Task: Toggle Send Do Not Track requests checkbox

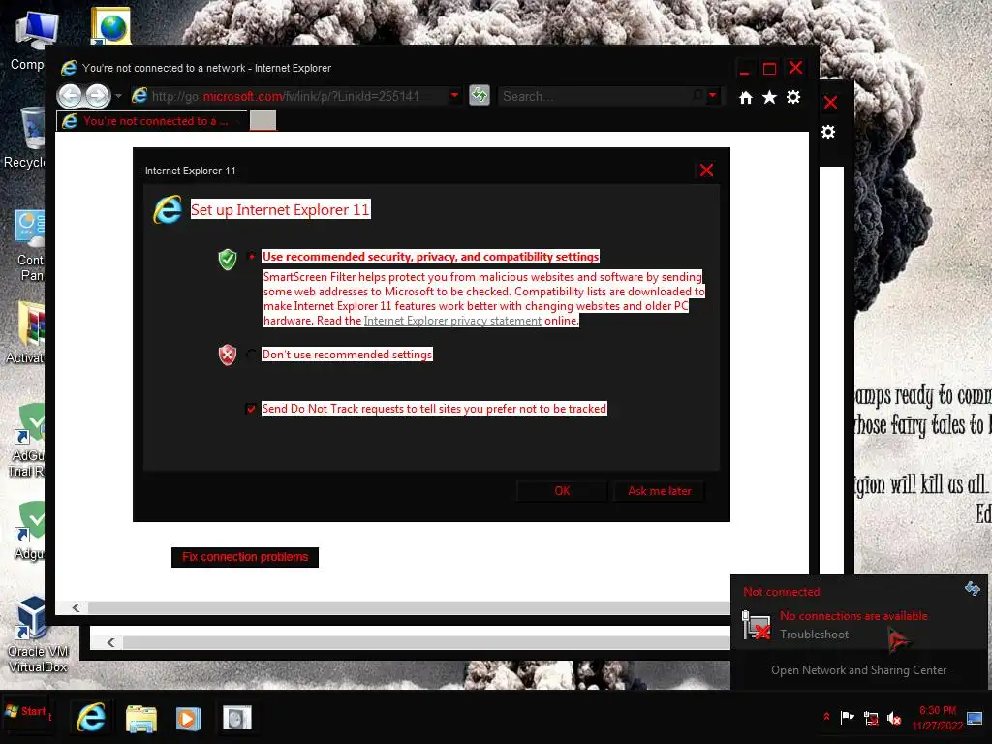Action: click(x=251, y=409)
